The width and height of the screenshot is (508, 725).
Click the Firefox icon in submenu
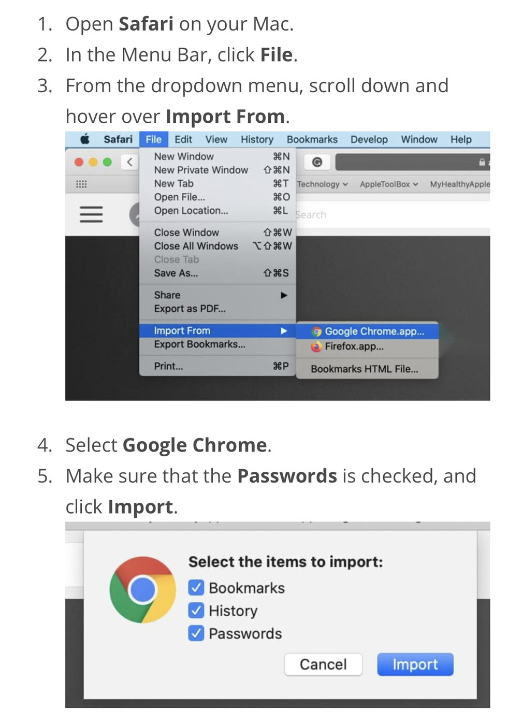316,346
